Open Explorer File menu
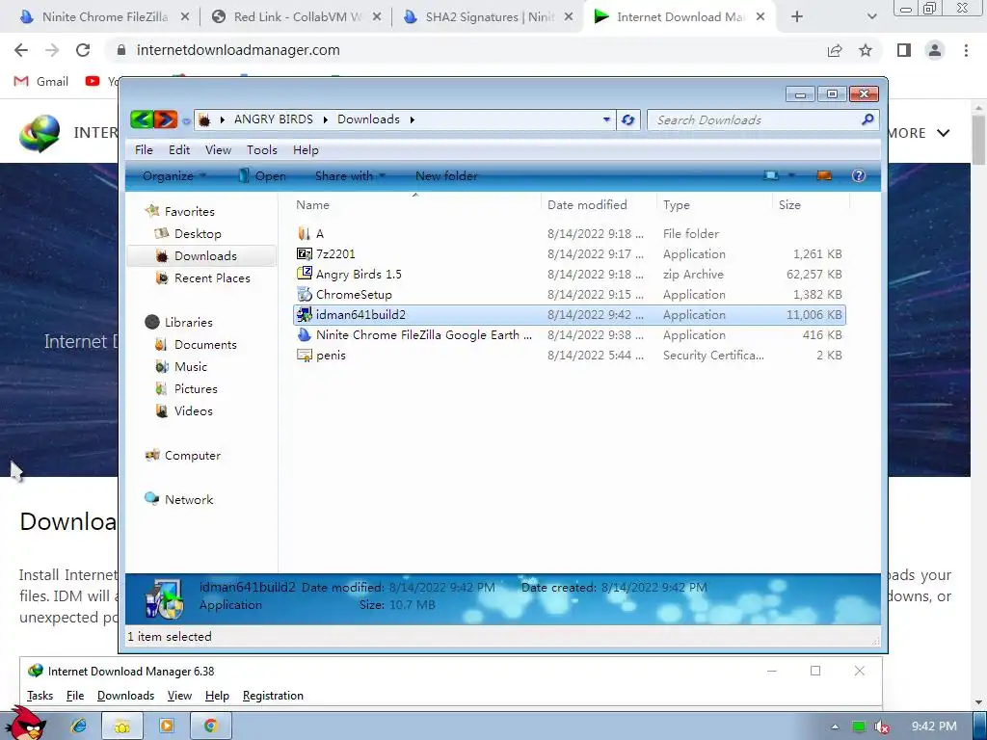The image size is (987, 740). click(144, 149)
